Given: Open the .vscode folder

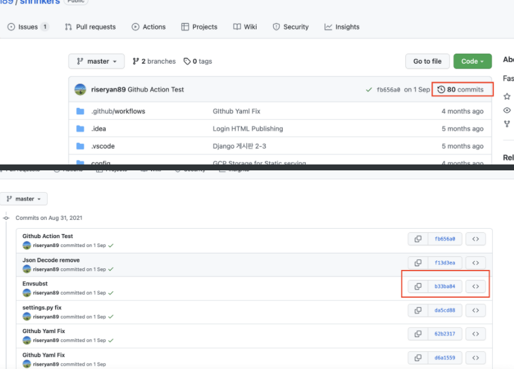Looking at the screenshot, I should tap(103, 146).
